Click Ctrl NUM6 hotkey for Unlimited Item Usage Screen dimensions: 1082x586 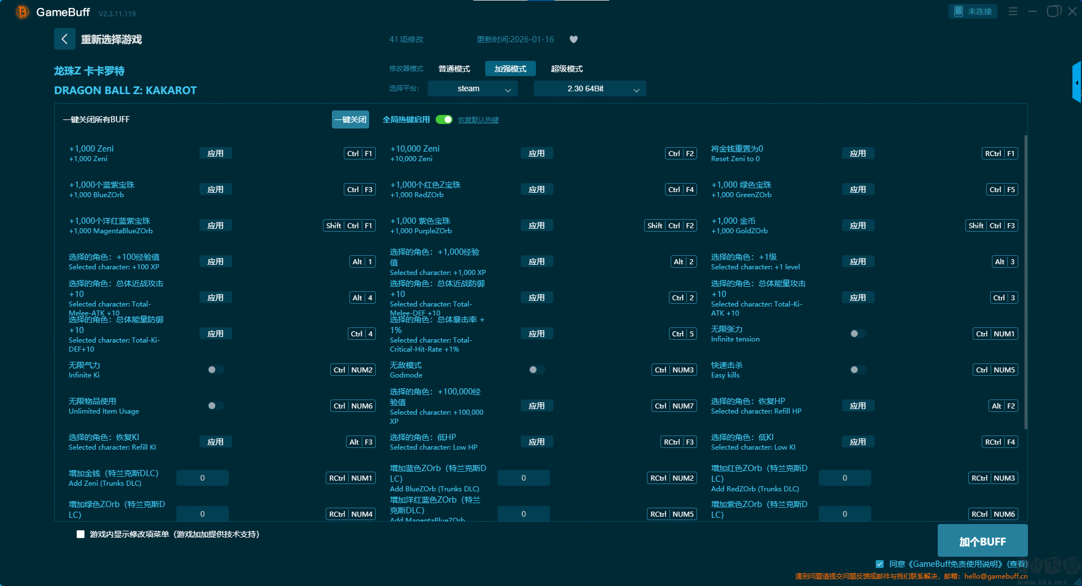[x=353, y=406]
